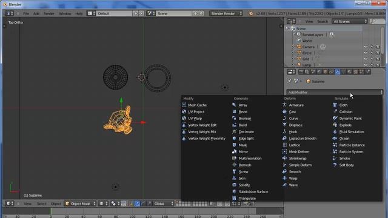Screen dimensions: 388x218
Task: Open the Help menu
Action: pos(79,13)
